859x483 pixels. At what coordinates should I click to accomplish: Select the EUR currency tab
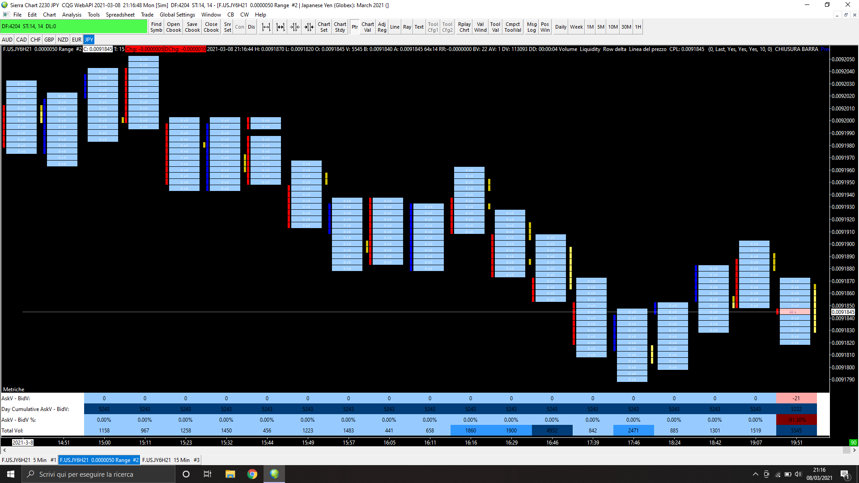click(77, 39)
